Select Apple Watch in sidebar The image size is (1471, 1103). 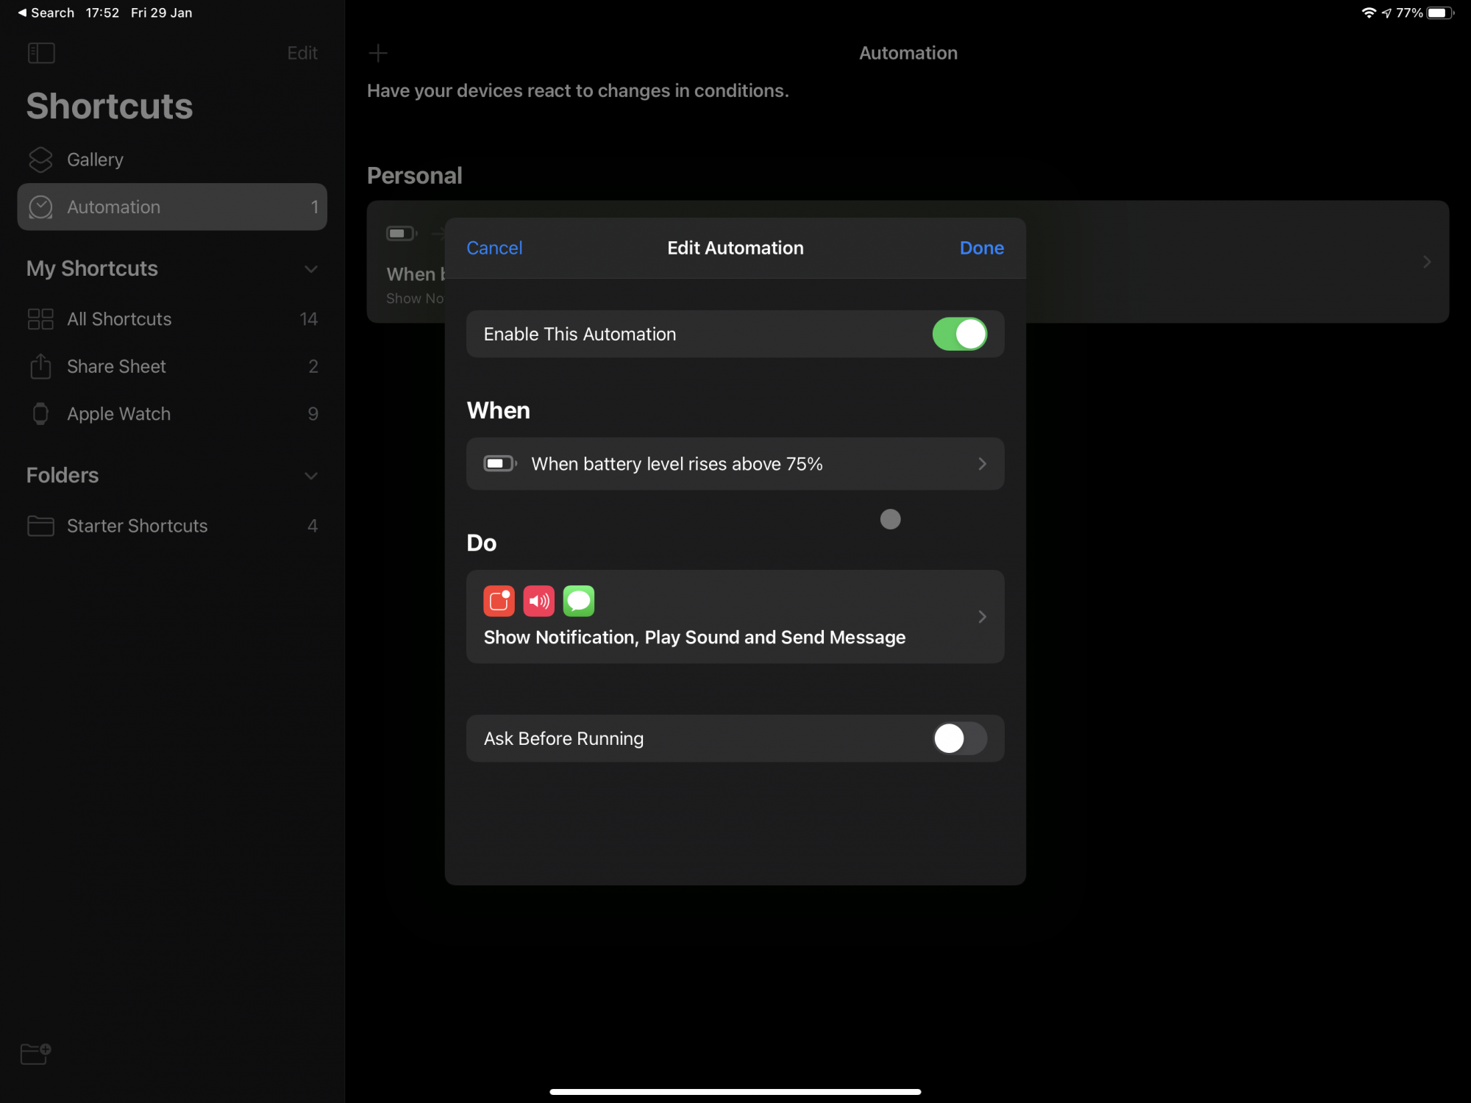point(119,414)
